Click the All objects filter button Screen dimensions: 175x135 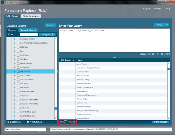pos(46,35)
